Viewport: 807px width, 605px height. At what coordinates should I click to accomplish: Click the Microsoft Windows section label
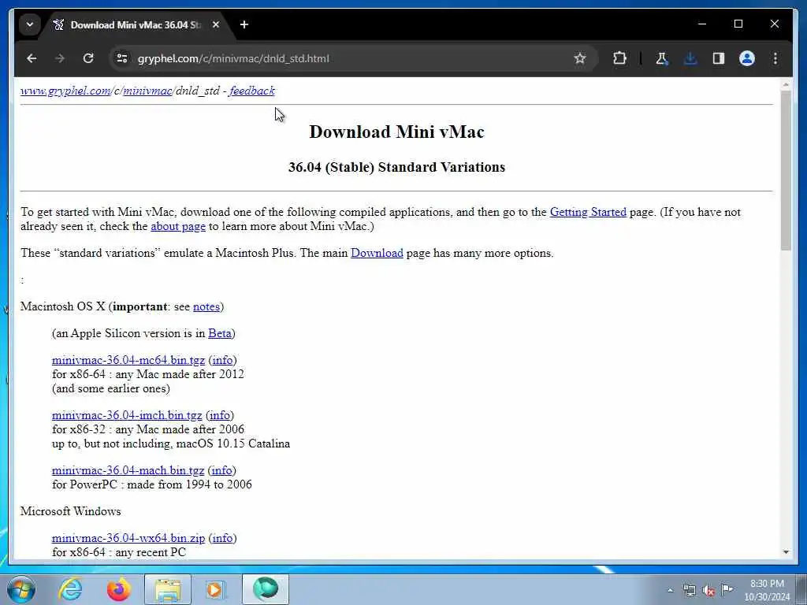70,511
